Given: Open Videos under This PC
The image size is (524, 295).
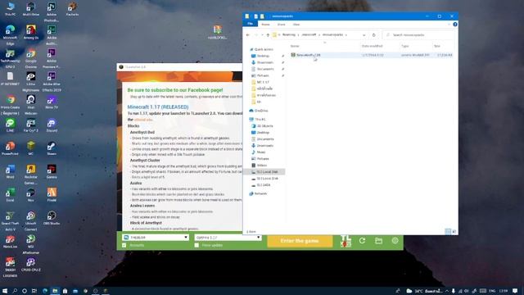Looking at the screenshot, I should [x=262, y=166].
